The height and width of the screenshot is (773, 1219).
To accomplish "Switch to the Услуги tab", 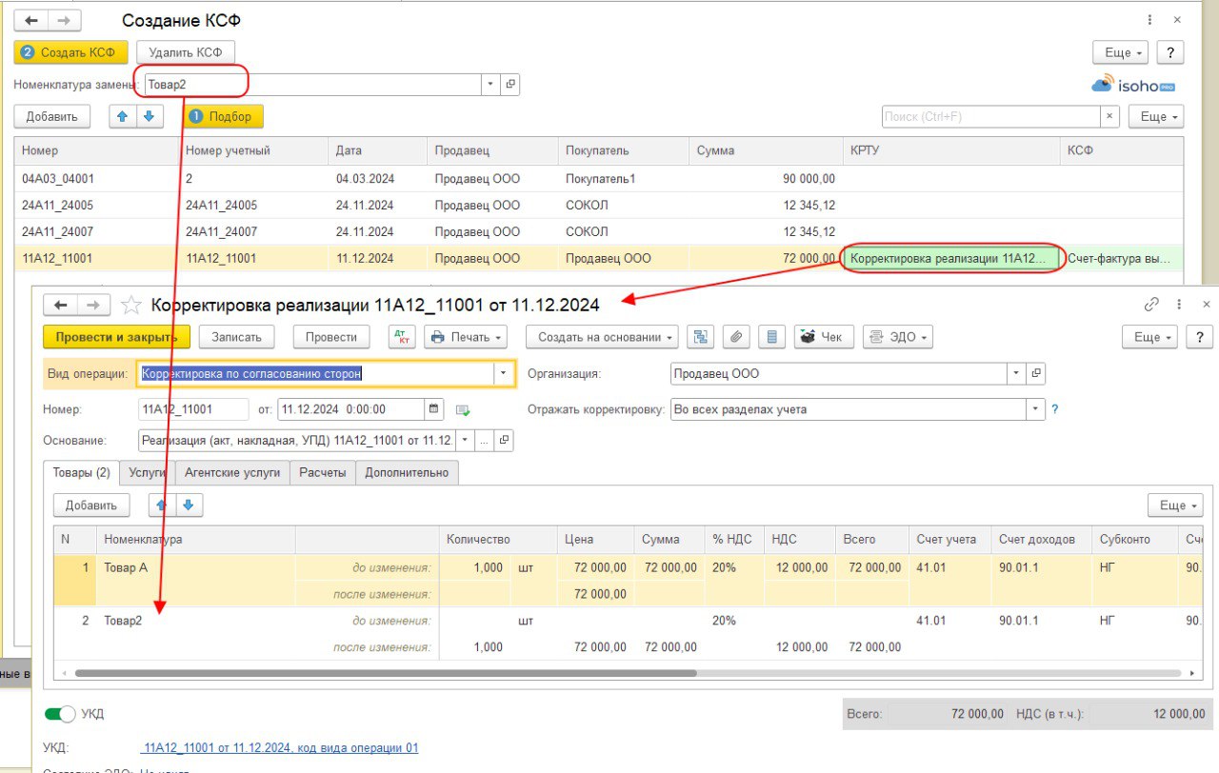I will point(147,472).
